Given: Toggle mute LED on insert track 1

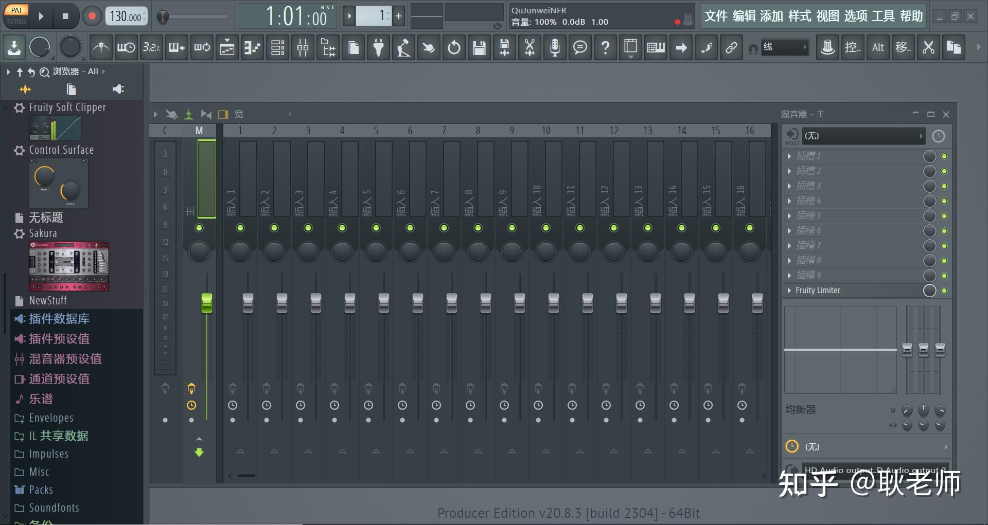Looking at the screenshot, I should coord(240,228).
